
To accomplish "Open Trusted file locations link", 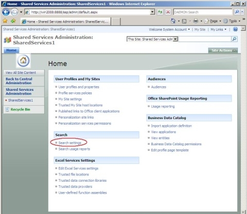I will click(74, 174).
